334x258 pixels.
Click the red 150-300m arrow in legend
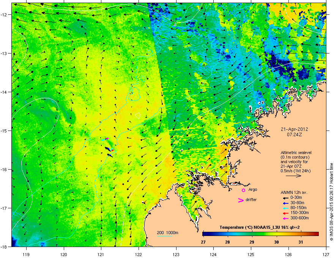(285, 213)
